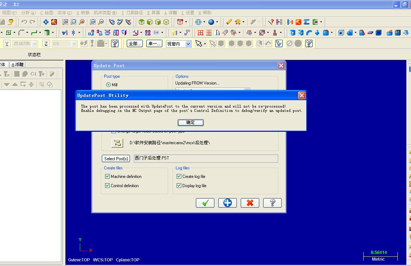Toggle Create log file checkbox

point(179,177)
